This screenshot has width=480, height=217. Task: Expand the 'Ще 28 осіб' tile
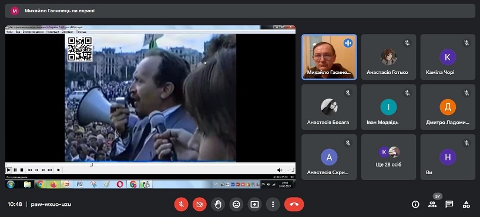(x=388, y=157)
